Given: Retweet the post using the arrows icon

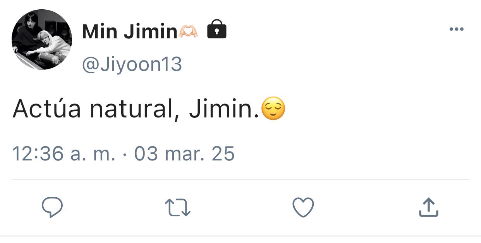Looking at the screenshot, I should (178, 208).
